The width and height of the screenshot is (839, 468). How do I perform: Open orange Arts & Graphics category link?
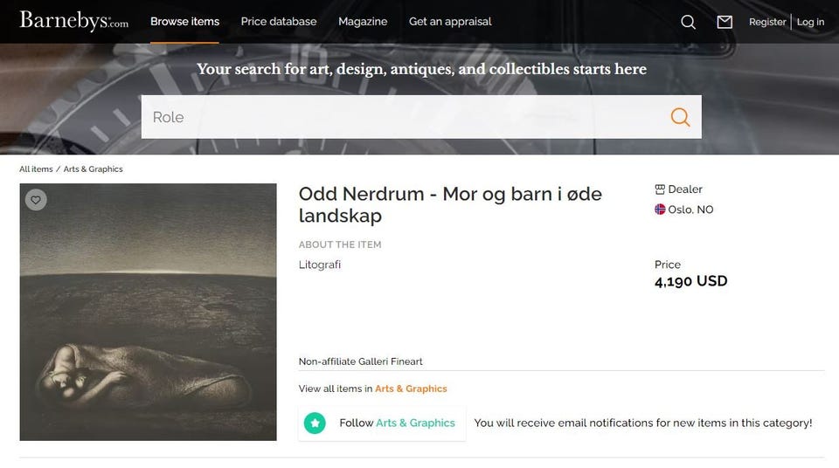tap(411, 389)
